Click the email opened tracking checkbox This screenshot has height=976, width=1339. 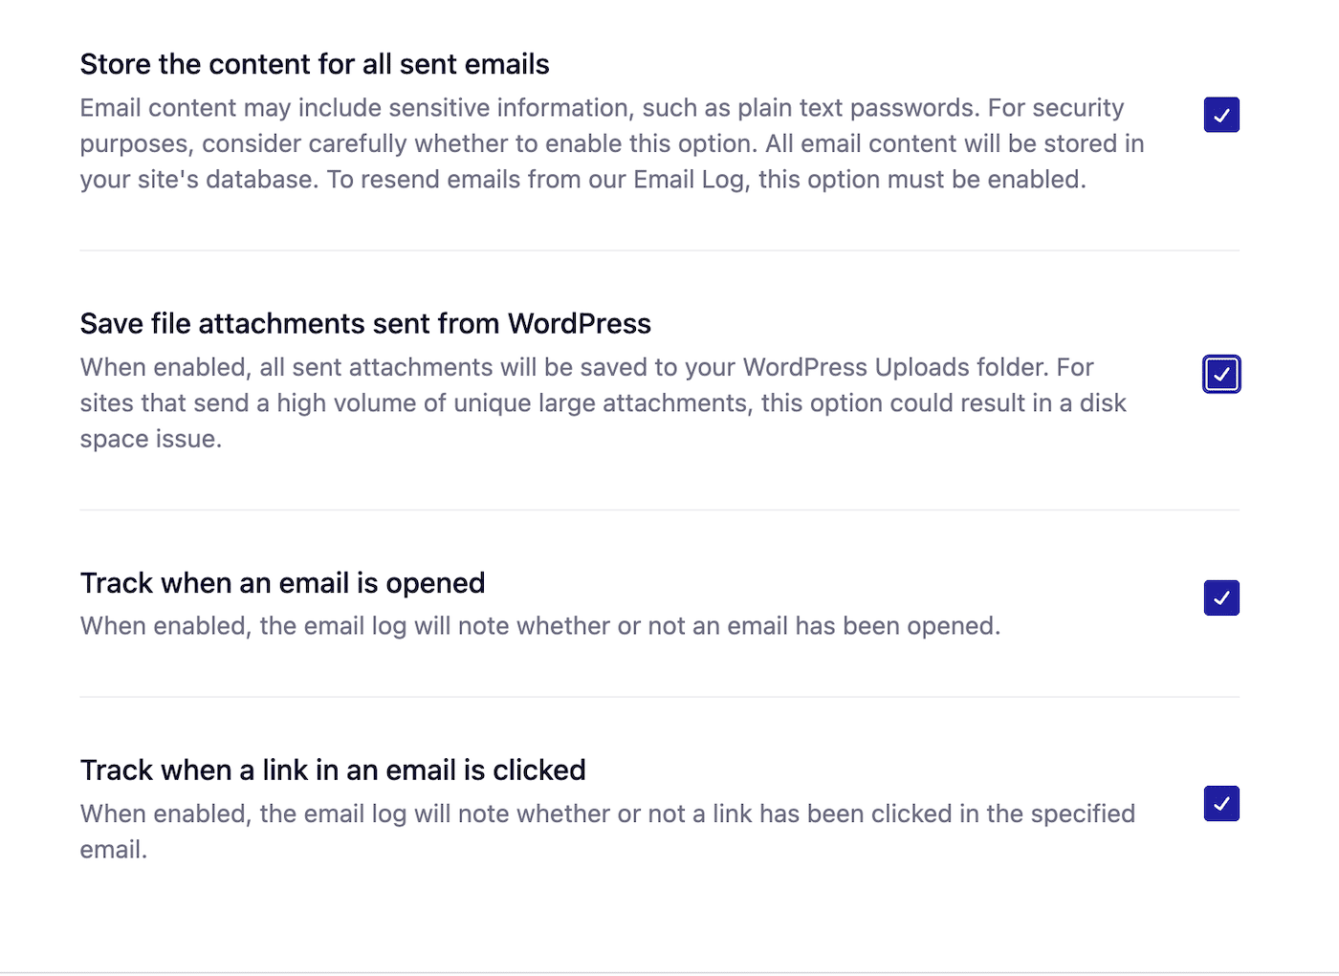tap(1221, 597)
